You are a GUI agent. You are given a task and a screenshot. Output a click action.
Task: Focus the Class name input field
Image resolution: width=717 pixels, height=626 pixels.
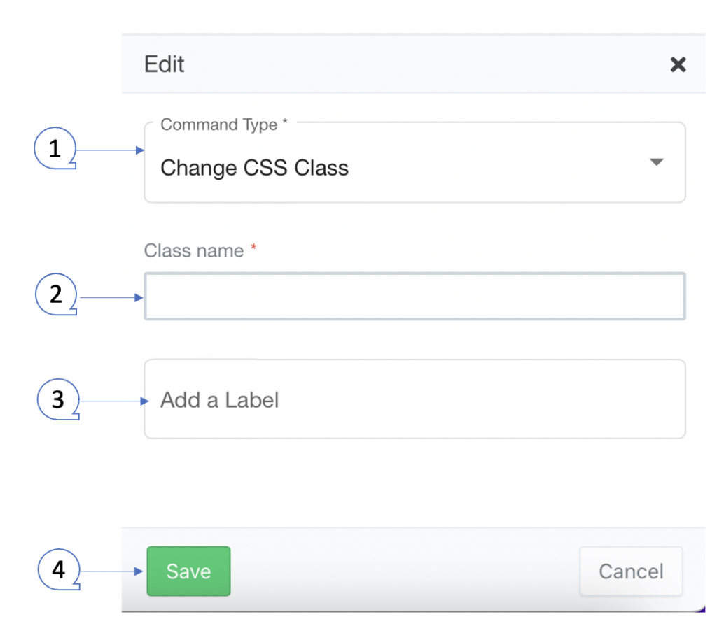[415, 296]
